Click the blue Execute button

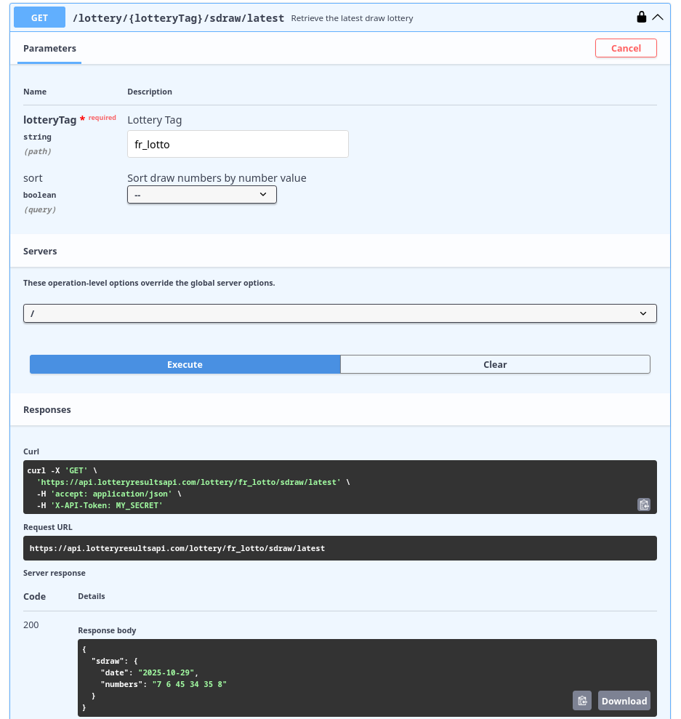pyautogui.click(x=185, y=364)
